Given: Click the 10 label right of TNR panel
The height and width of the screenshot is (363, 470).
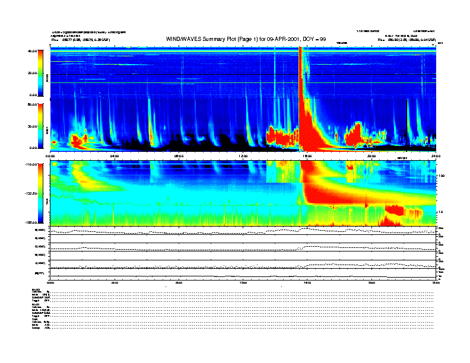Looking at the screenshot, I should (442, 212).
